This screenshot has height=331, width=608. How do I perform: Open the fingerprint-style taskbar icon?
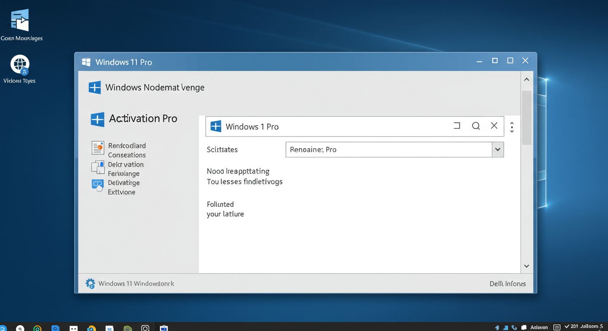(x=128, y=329)
